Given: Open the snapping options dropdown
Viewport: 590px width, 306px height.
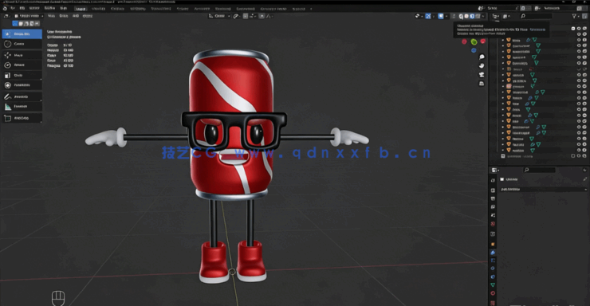Looking at the screenshot, I should pos(252,16).
